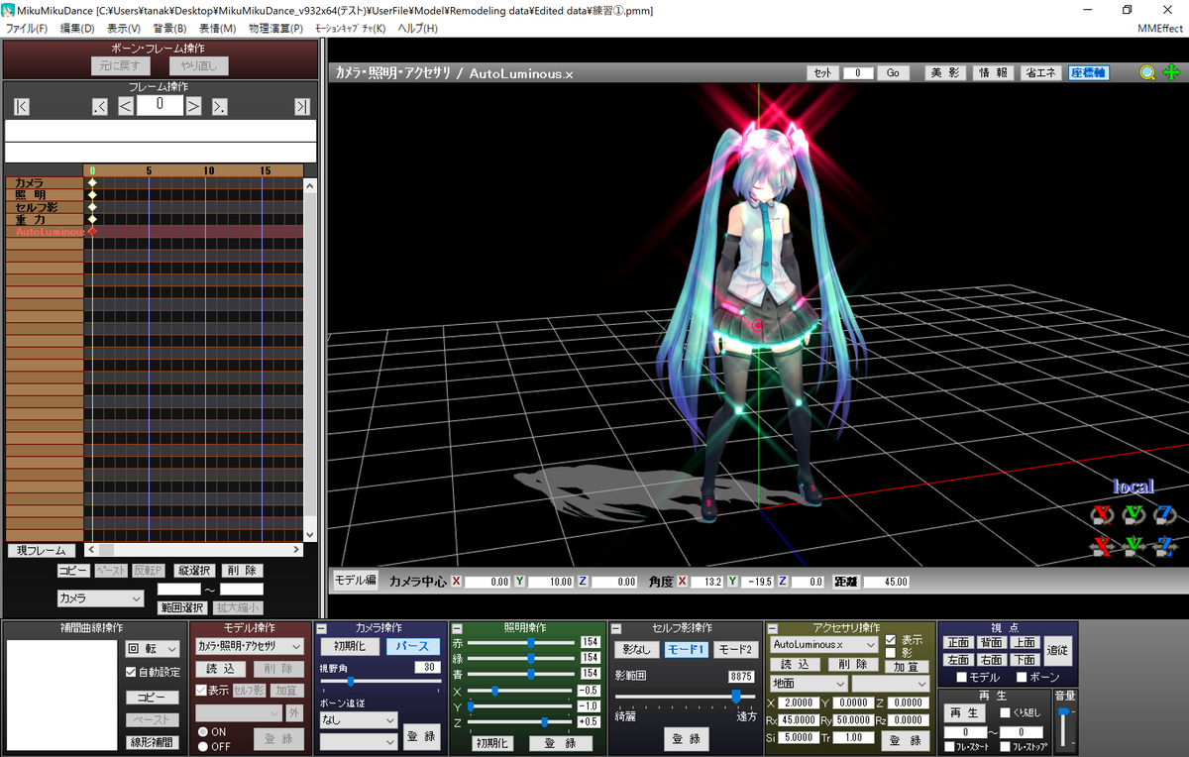Viewport: 1189px width, 757px height.
Task: Select the AutoLuminous red keyframe diamond
Action: (92, 231)
